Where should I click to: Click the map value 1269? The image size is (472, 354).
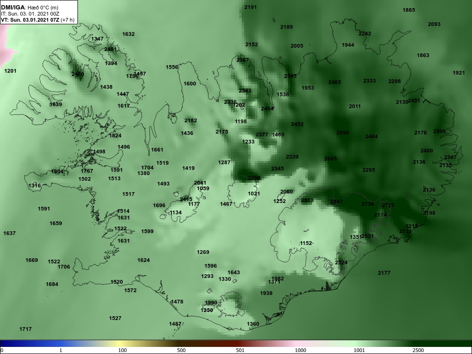click(x=203, y=252)
